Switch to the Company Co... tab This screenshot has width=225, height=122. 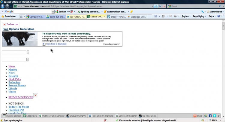35,17
